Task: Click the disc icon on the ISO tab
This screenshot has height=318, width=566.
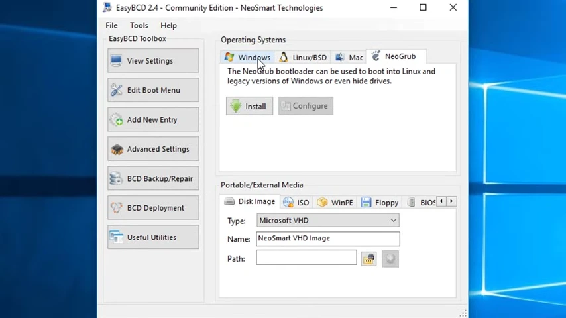Action: pyautogui.click(x=288, y=203)
